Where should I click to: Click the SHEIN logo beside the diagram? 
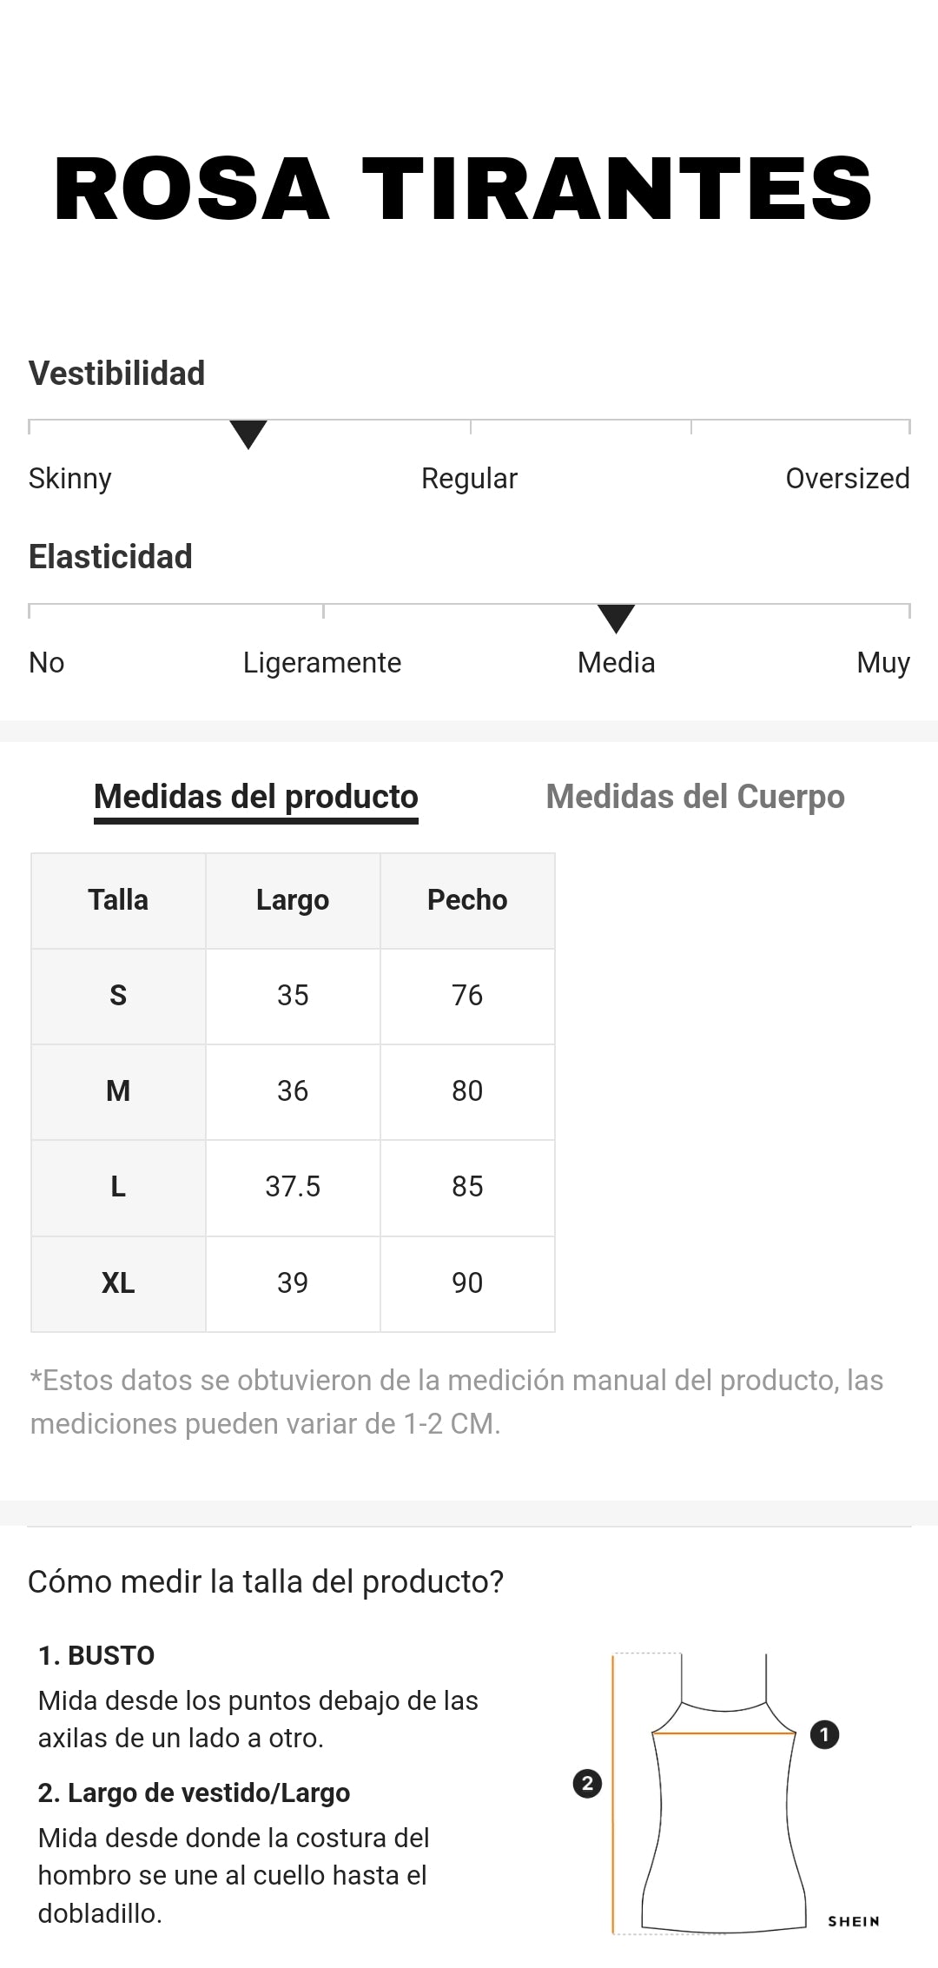853,1921
